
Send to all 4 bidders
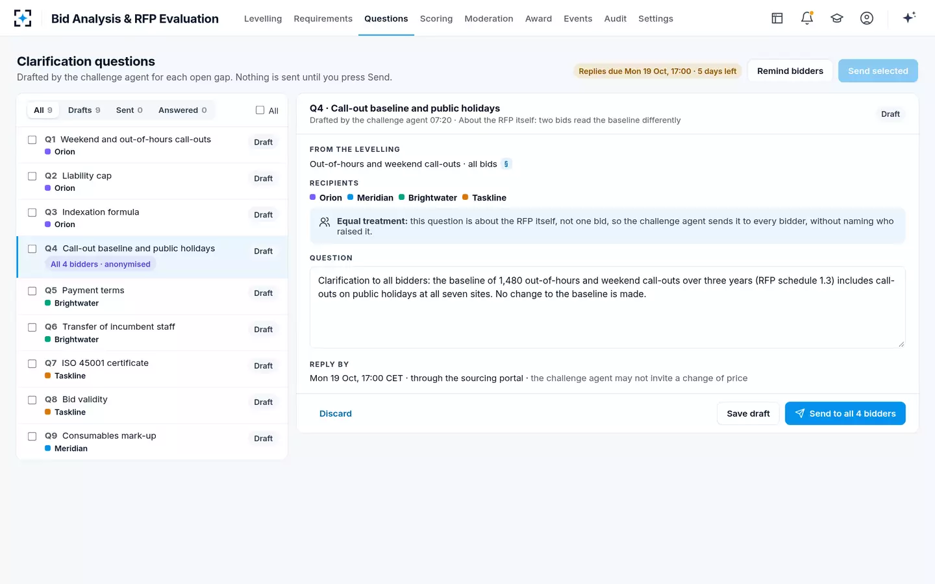pos(845,413)
